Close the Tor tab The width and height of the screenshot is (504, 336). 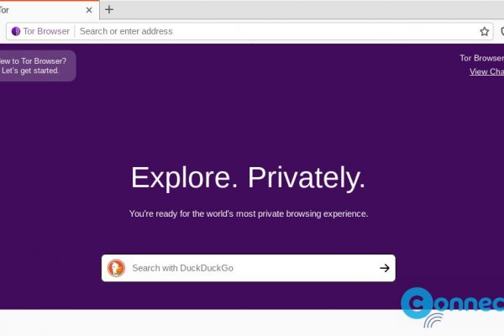tap(90, 10)
